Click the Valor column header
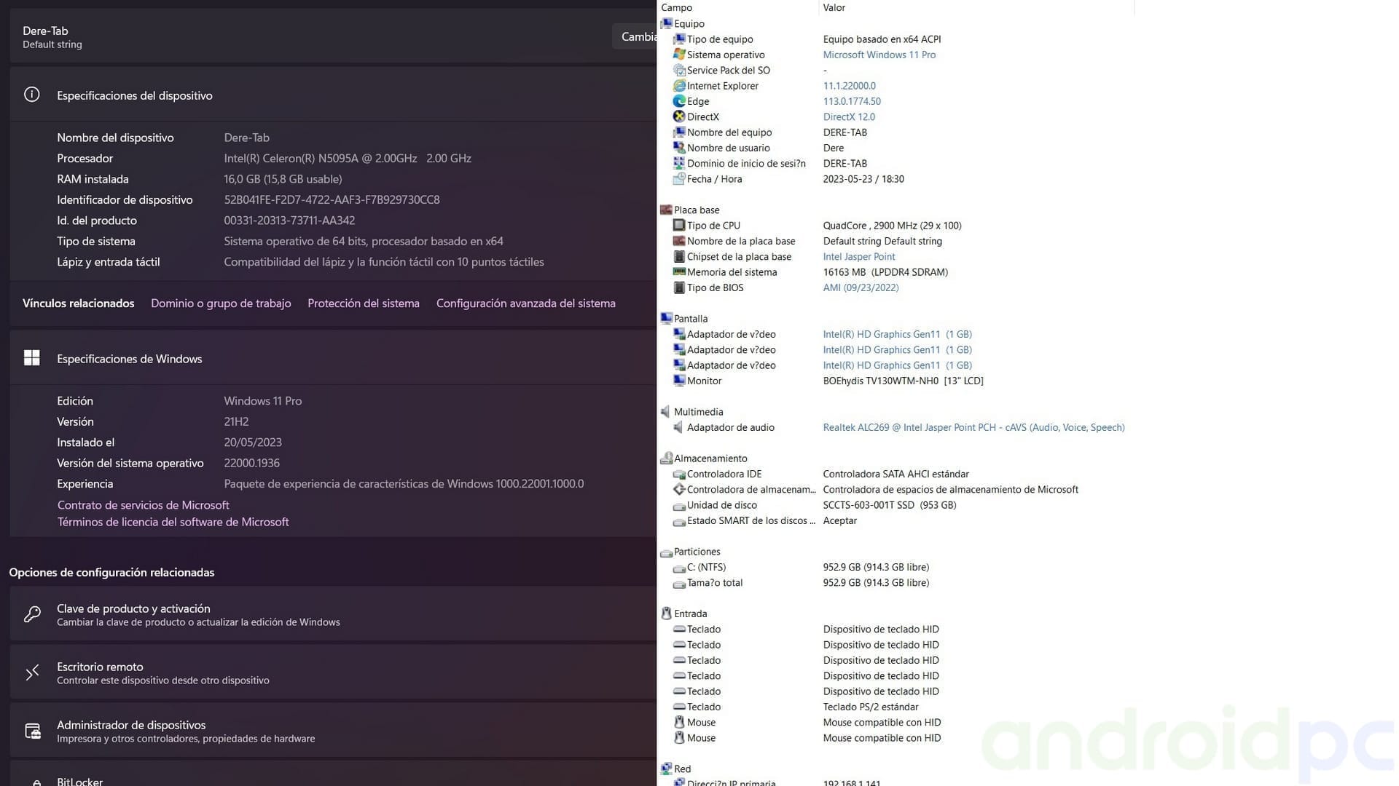 (x=976, y=8)
